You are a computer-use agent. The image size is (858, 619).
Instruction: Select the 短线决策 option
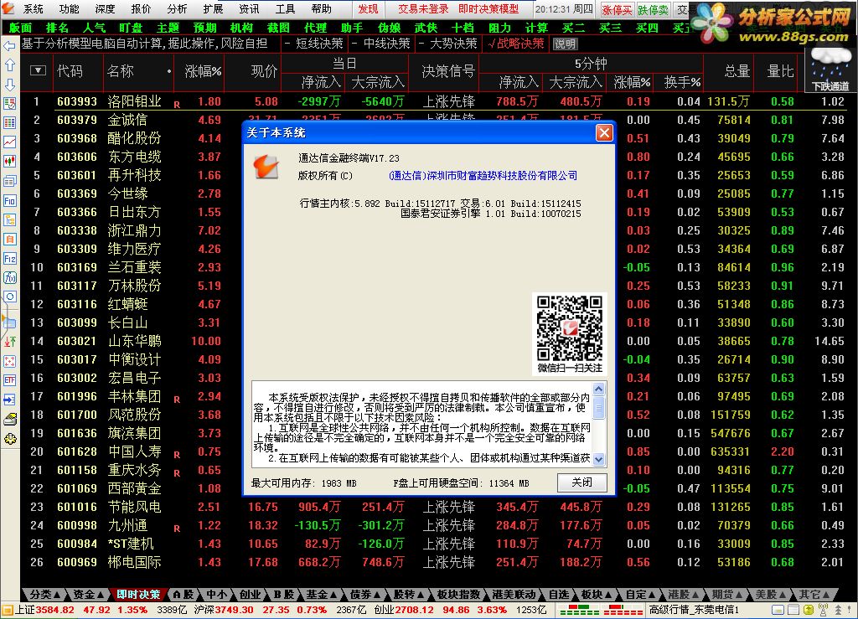[x=315, y=44]
